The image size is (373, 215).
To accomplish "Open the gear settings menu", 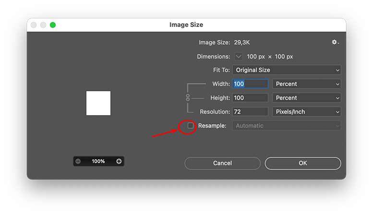I will (x=335, y=42).
